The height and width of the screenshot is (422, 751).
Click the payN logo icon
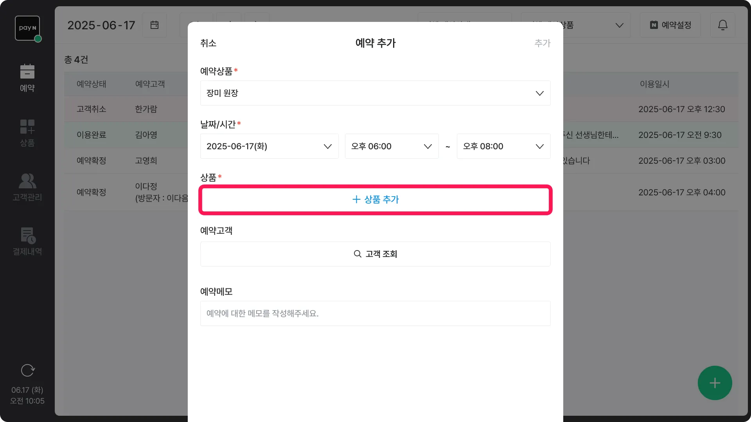click(x=27, y=28)
